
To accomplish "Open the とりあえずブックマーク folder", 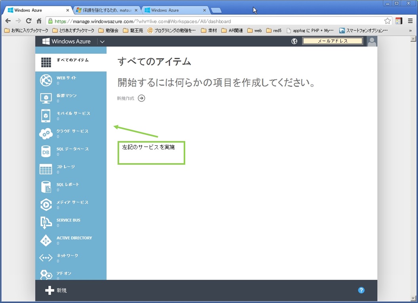I will [x=73, y=30].
